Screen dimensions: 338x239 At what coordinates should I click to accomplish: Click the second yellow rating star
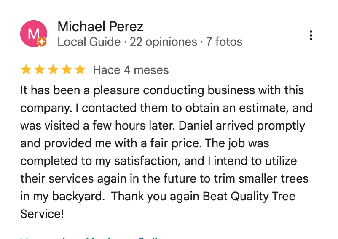coord(40,70)
